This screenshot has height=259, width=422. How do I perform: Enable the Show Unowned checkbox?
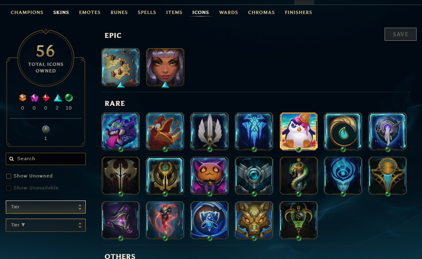point(9,176)
